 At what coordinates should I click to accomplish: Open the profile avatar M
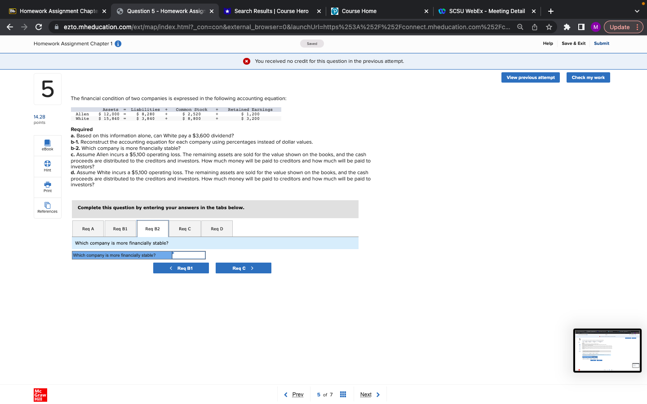[x=596, y=27]
